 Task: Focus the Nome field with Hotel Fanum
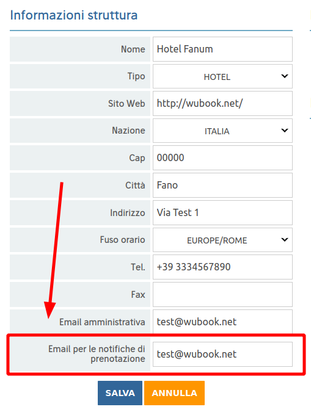(x=222, y=49)
